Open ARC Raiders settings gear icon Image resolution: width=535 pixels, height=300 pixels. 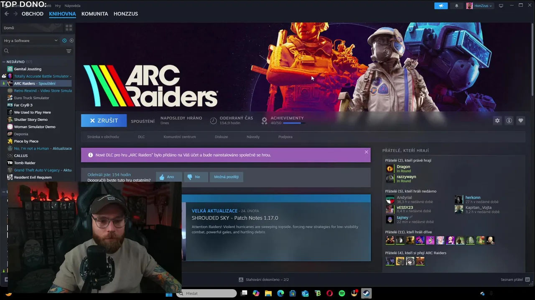pyautogui.click(x=497, y=120)
